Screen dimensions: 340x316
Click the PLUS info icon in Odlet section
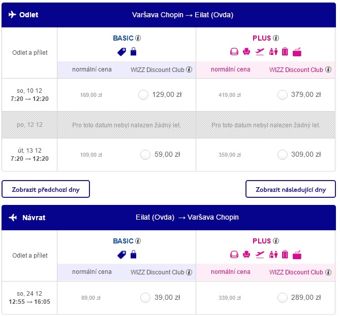(276, 38)
